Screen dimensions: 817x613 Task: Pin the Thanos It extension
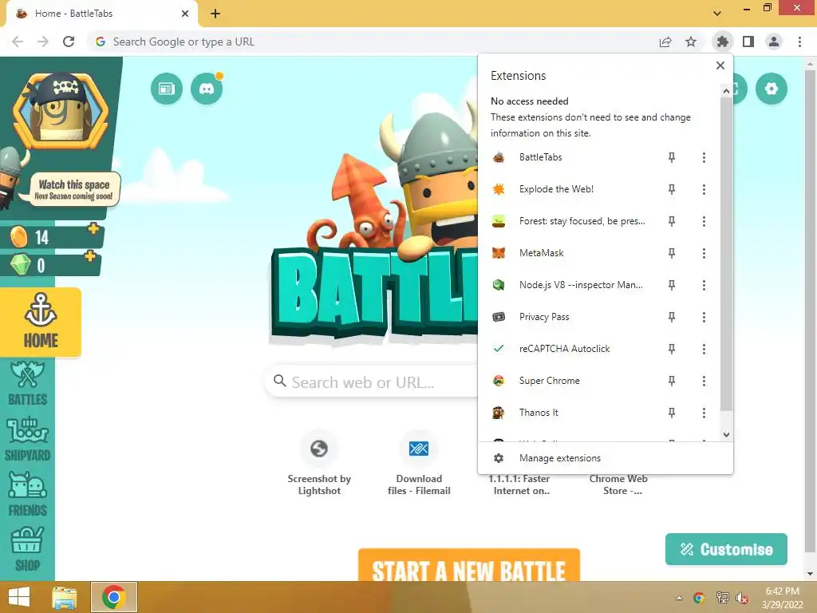coord(672,413)
